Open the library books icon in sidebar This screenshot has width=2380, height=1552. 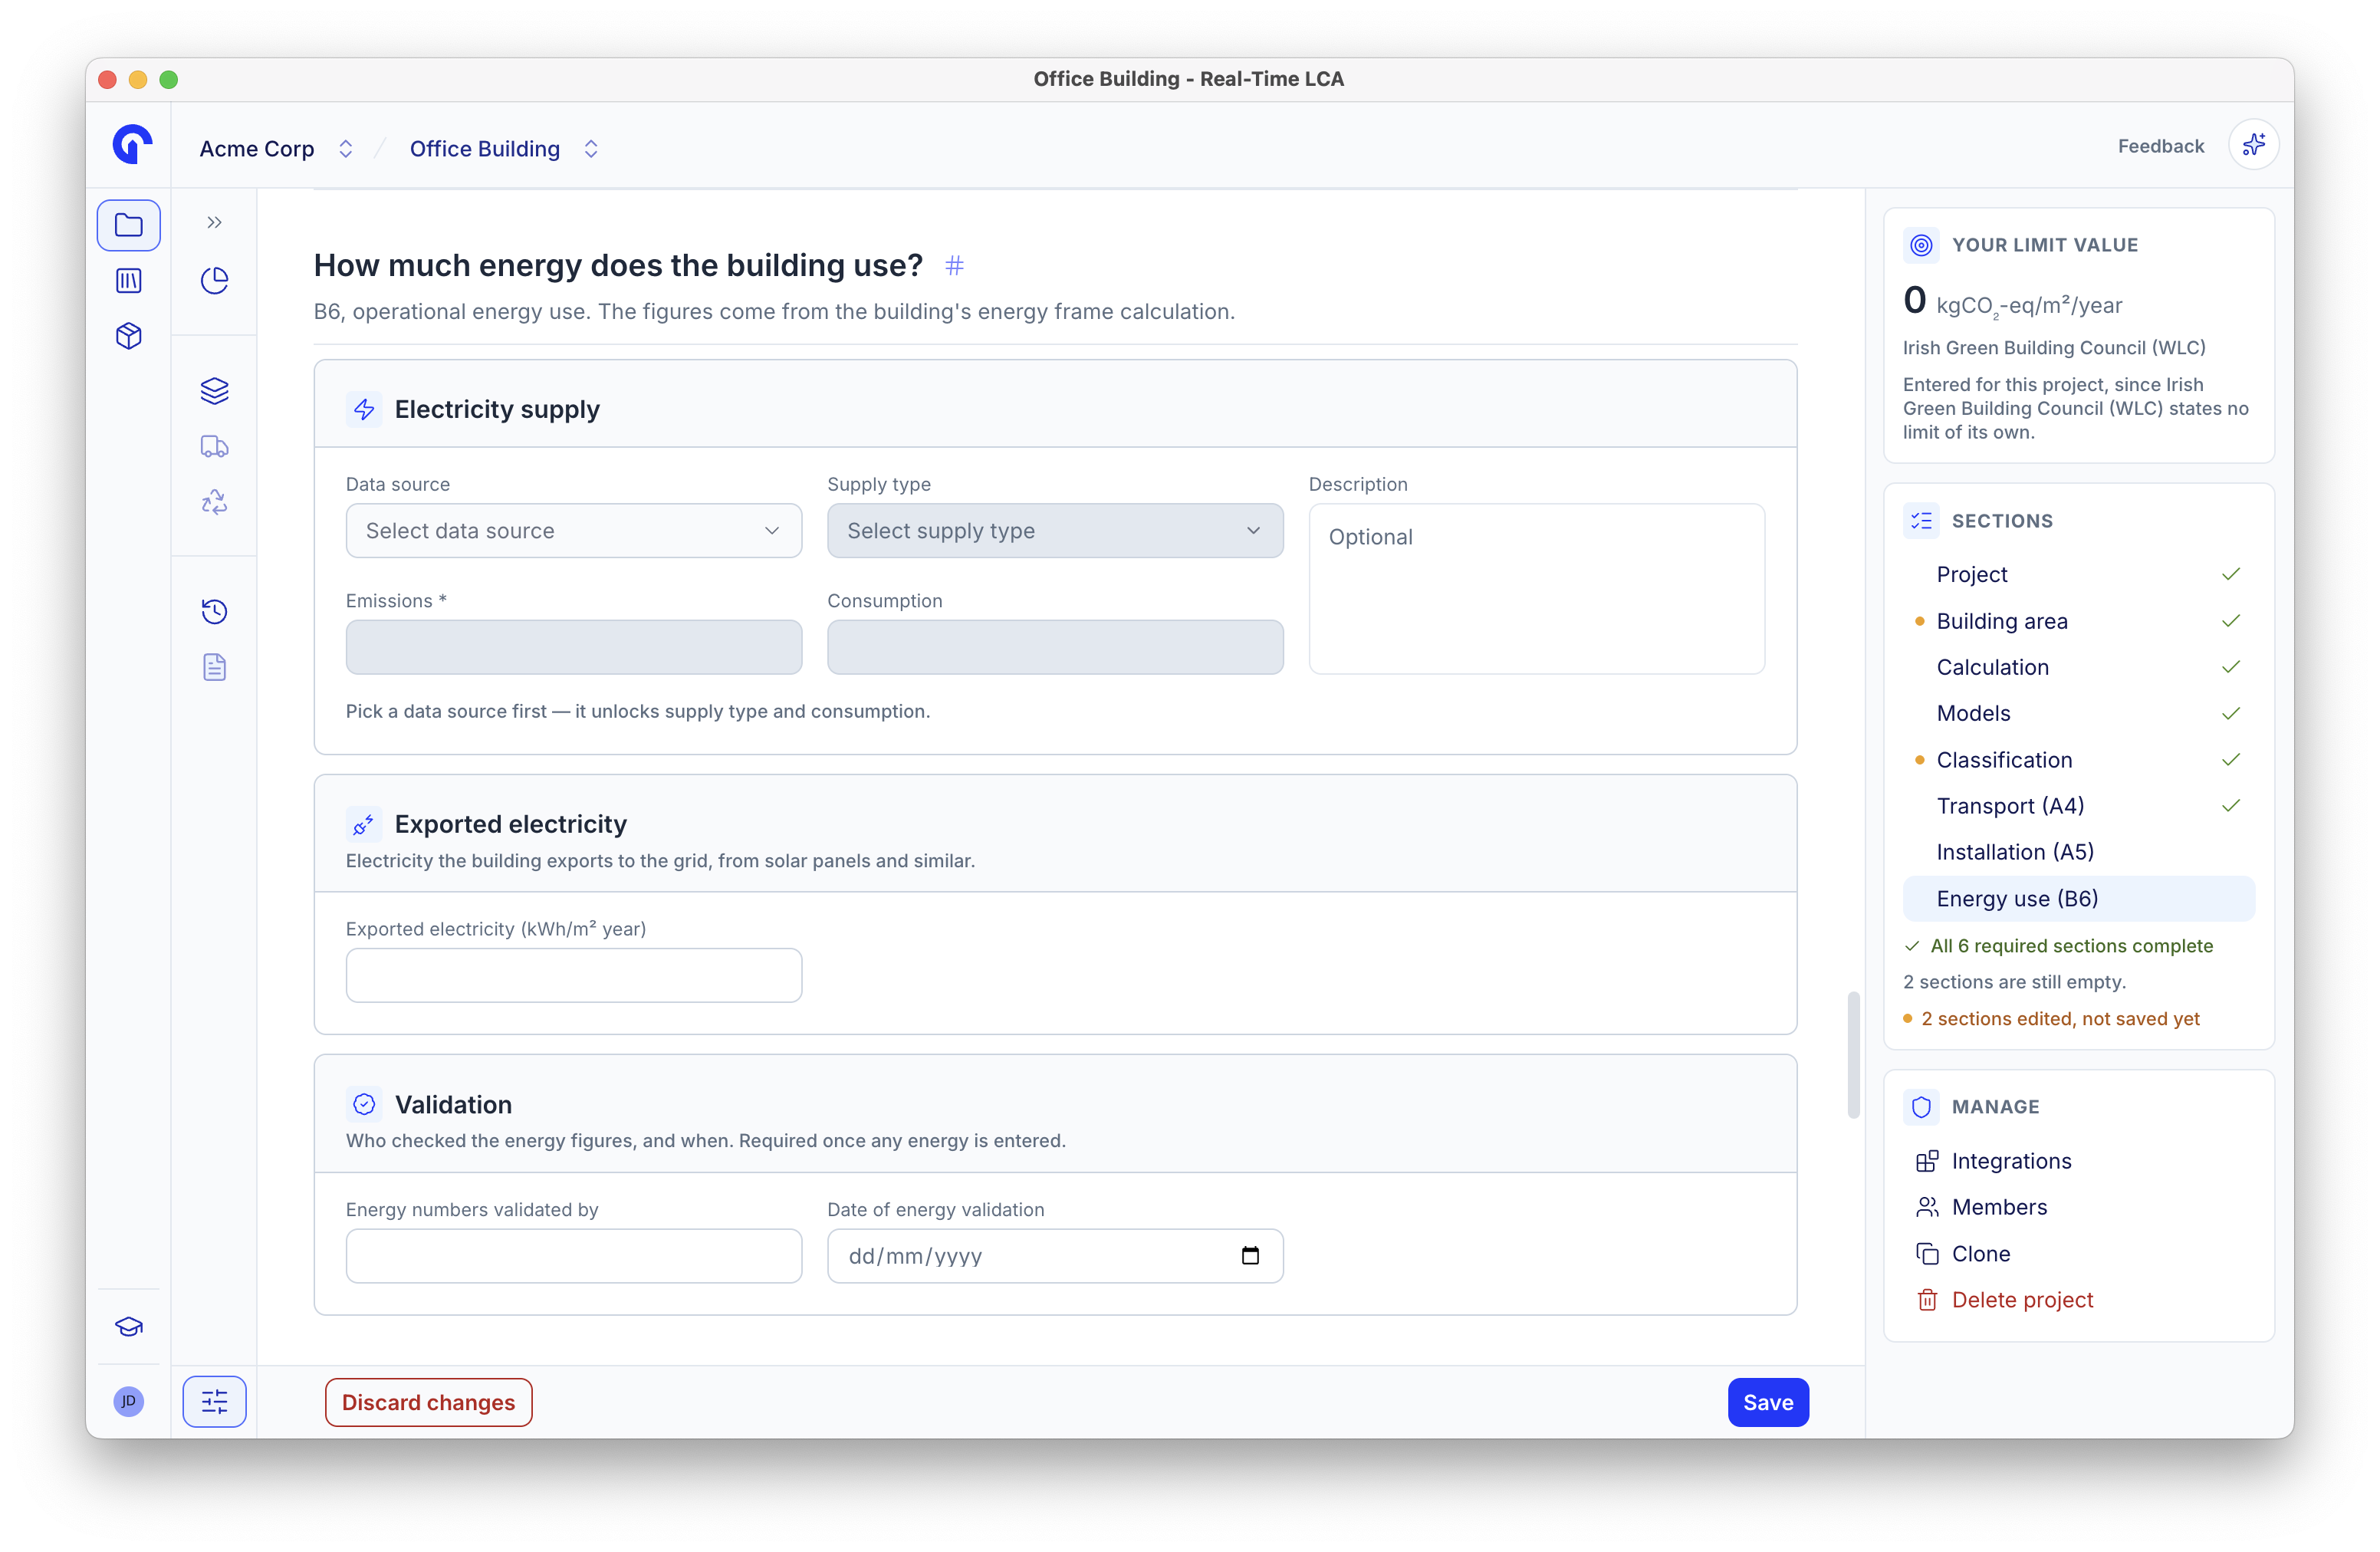(128, 281)
